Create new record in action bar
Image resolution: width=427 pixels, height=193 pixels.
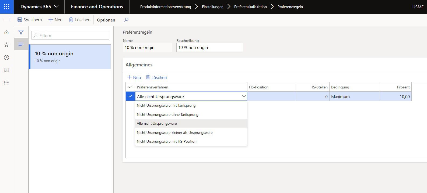55,20
